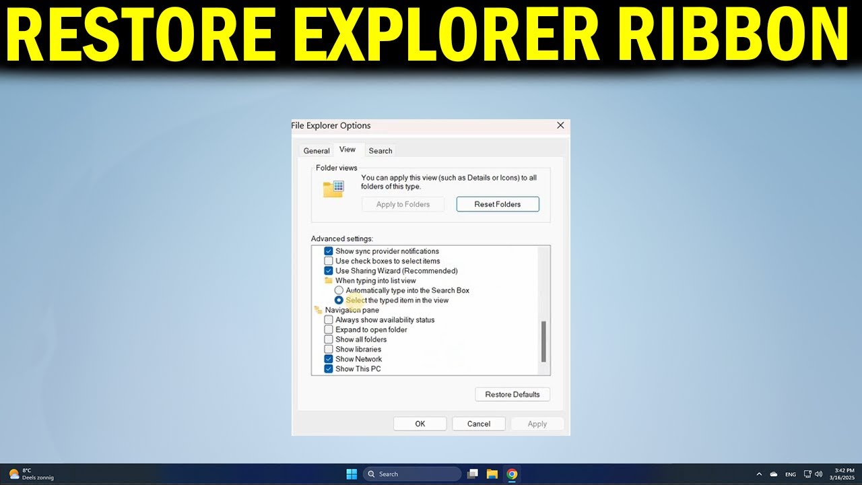Click the 'Navigation pane' group label
This screenshot has width=862, height=485.
tap(352, 310)
